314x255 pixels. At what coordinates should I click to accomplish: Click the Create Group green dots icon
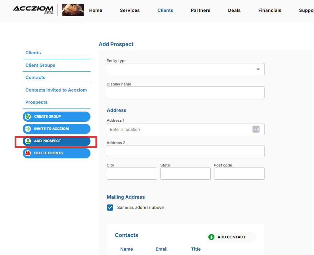pyautogui.click(x=28, y=116)
